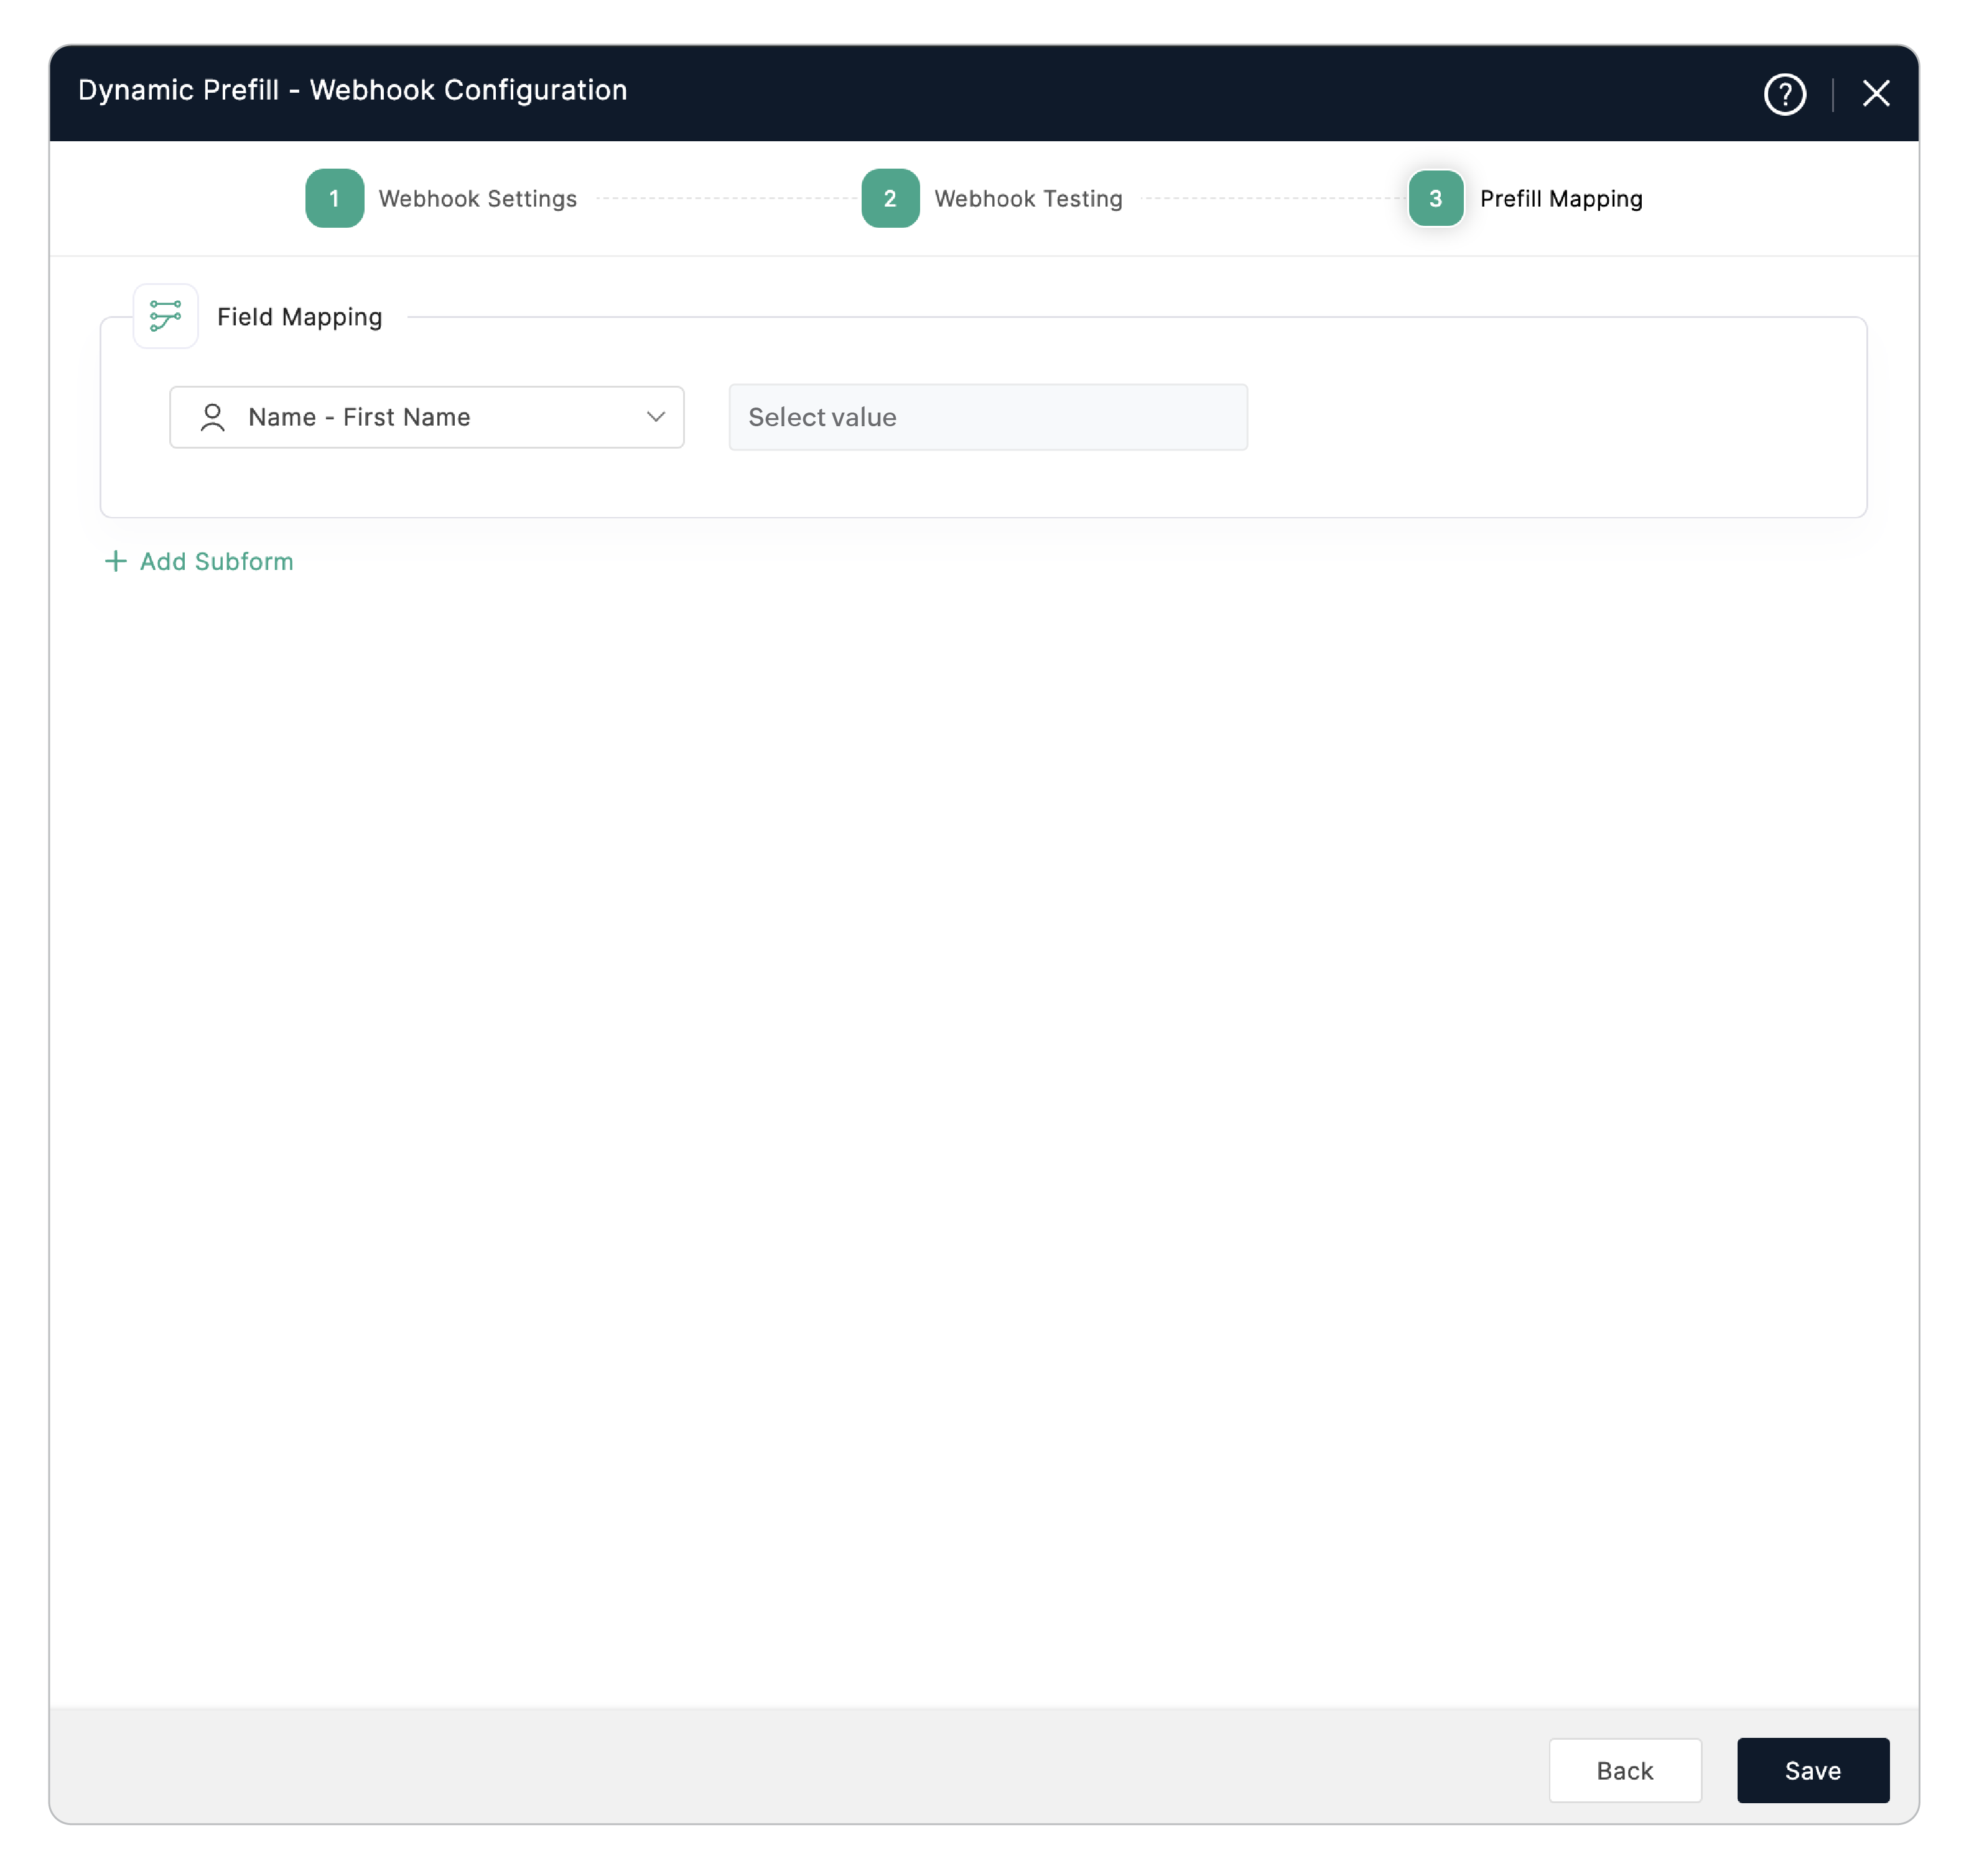This screenshot has height=1876, width=1969.
Task: Save the prefill mapping
Action: click(1812, 1770)
